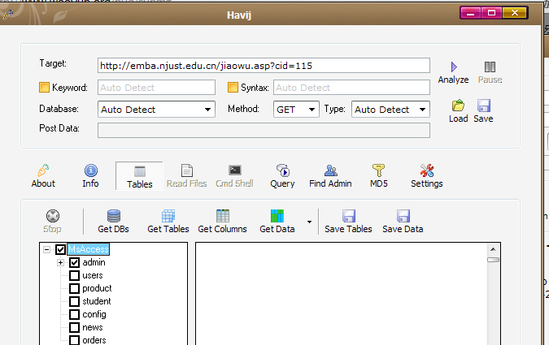This screenshot has height=345, width=549.
Task: Check the student table checkbox
Action: 74,301
